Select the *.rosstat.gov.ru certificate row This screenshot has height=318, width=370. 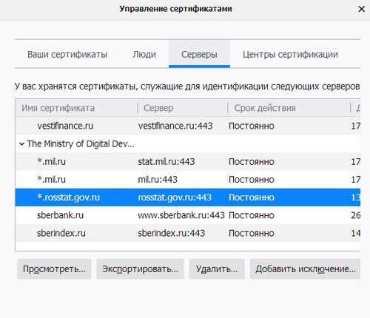[188, 197]
